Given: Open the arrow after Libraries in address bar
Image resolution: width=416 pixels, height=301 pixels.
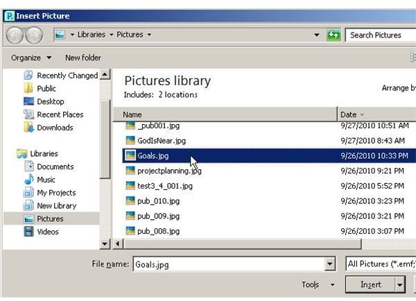Looking at the screenshot, I should 112,35.
